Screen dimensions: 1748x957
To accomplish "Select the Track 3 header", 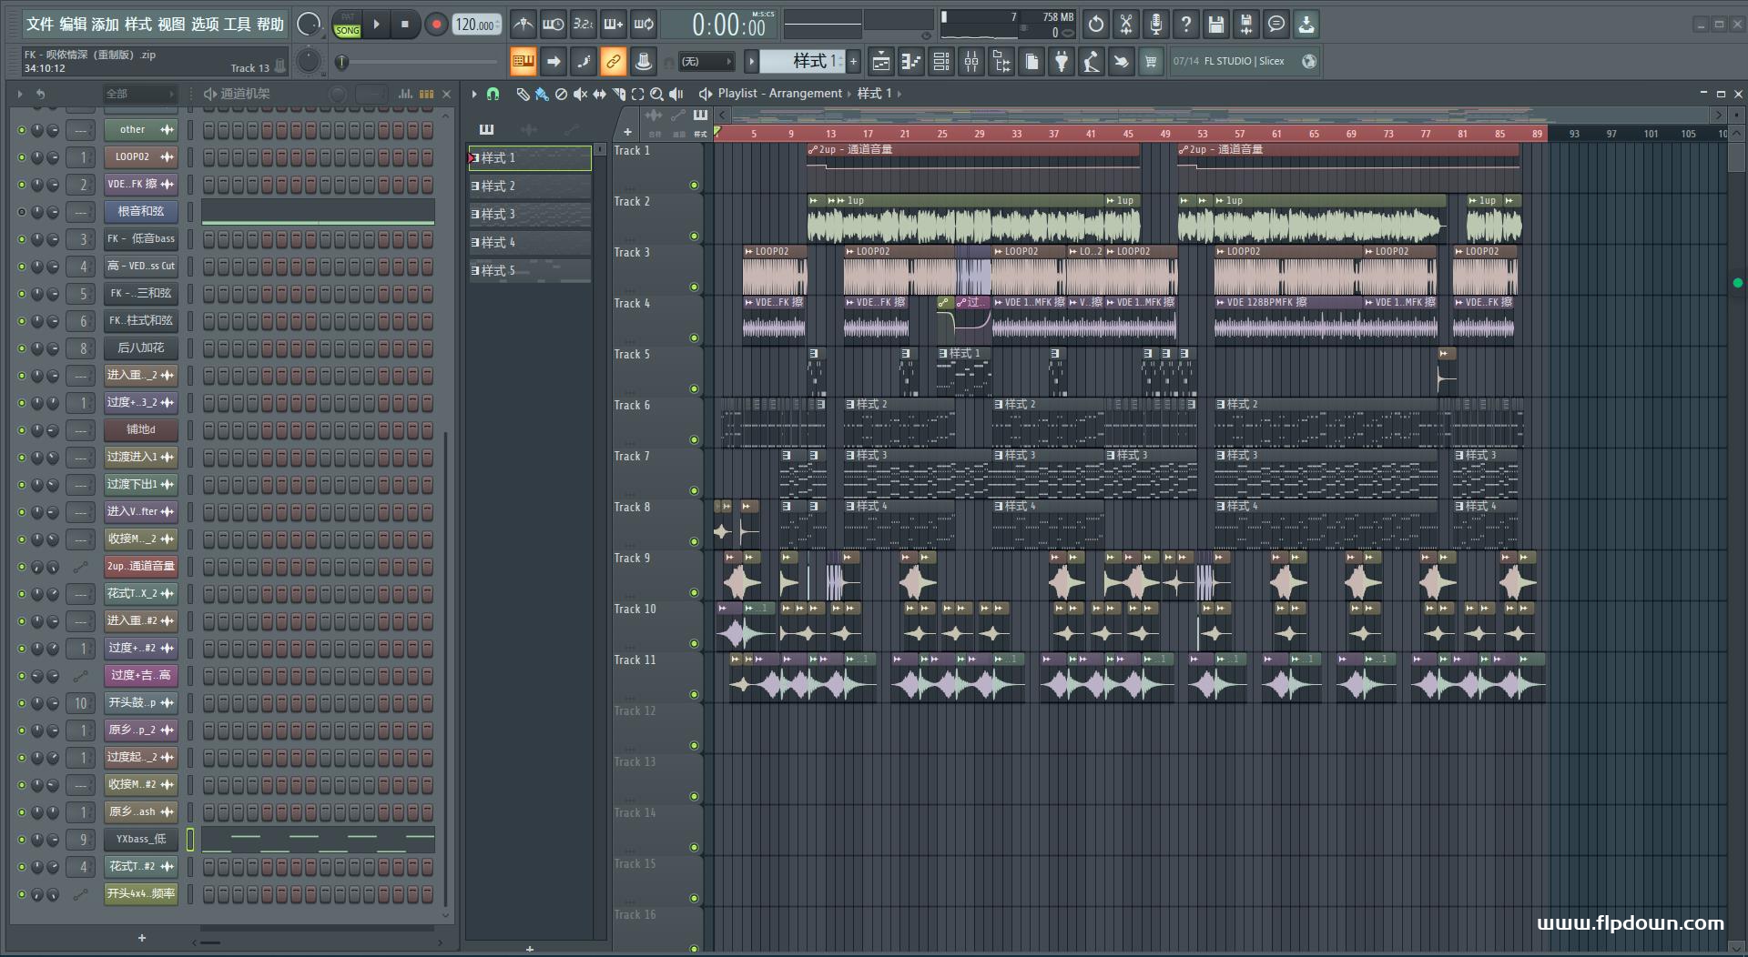I will point(656,269).
